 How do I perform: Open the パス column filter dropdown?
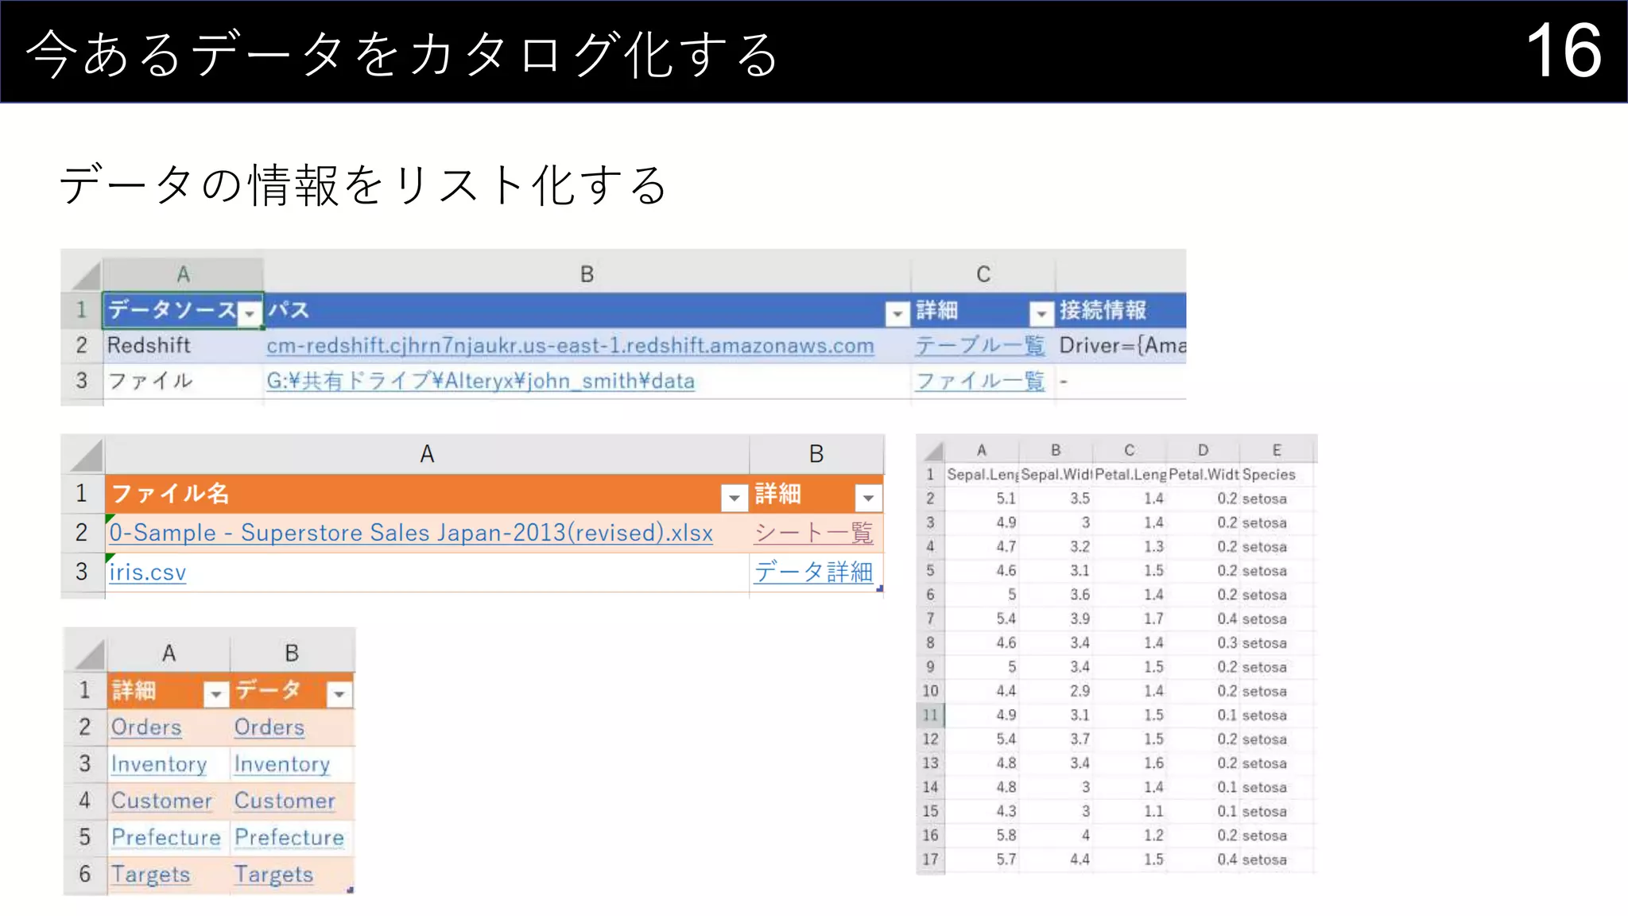pyautogui.click(x=897, y=313)
